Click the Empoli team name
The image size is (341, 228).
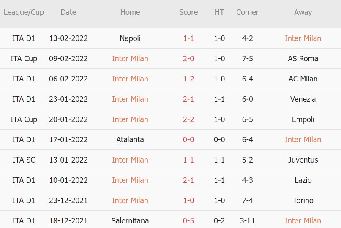click(x=303, y=119)
